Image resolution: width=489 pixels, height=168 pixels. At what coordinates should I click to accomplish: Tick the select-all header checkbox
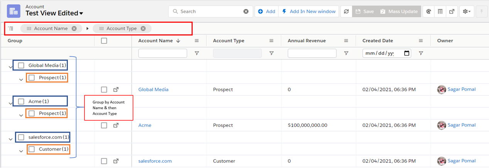(x=104, y=41)
